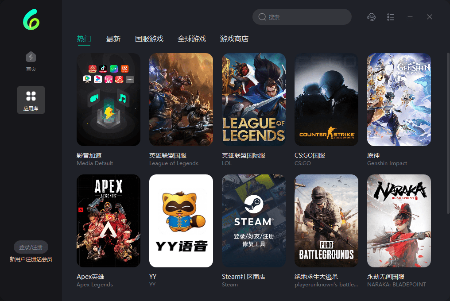This screenshot has width=450, height=301.
Task: Focus the 搜索 search field
Action: [x=302, y=17]
